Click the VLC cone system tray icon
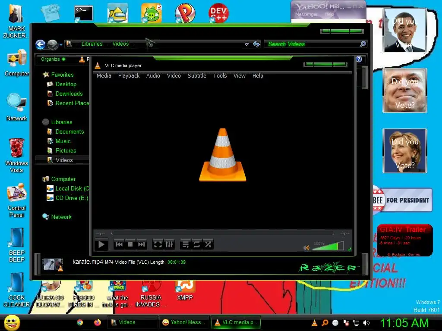This screenshot has height=331, width=442. click(314, 323)
